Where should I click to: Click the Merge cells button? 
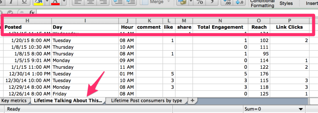pos(152,2)
